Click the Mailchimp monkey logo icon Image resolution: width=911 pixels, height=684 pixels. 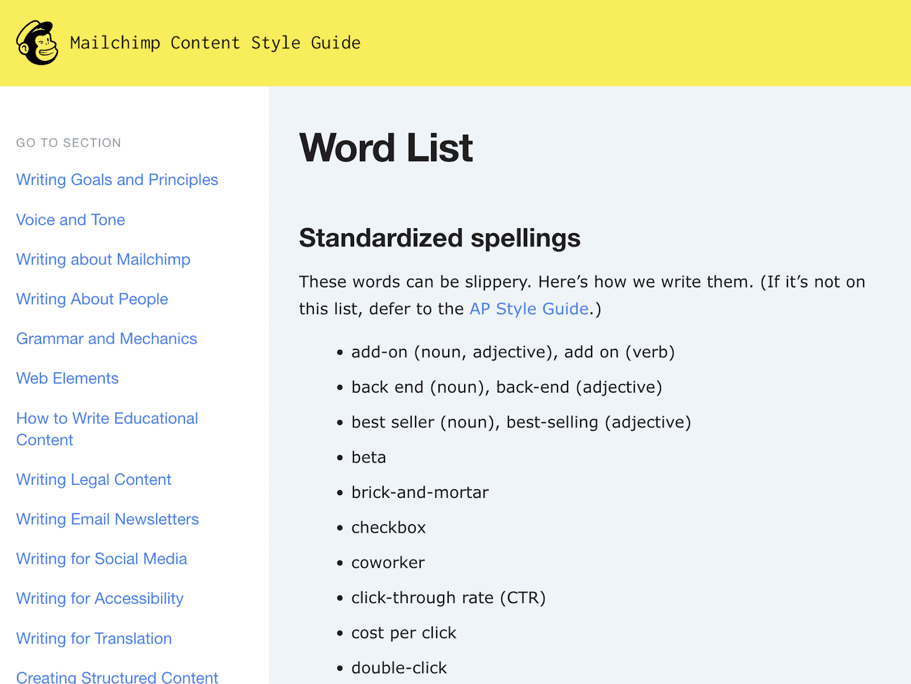[37, 43]
